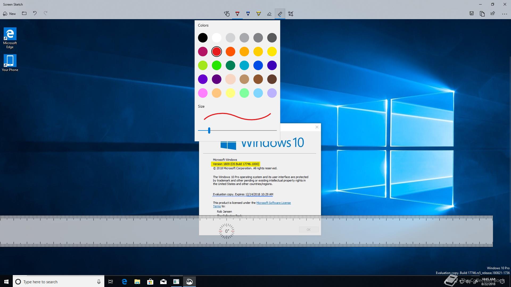Open the See more ellipsis menu
Screen dimensions: 511x287
click(x=504, y=14)
